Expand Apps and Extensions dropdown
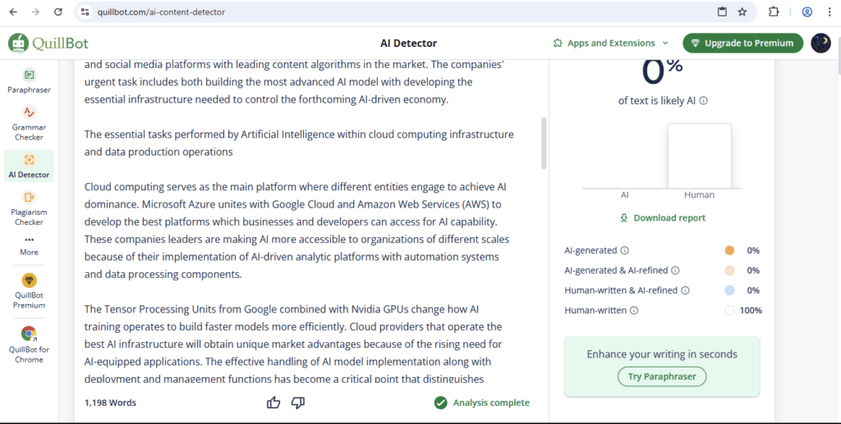The image size is (841, 424). (611, 43)
